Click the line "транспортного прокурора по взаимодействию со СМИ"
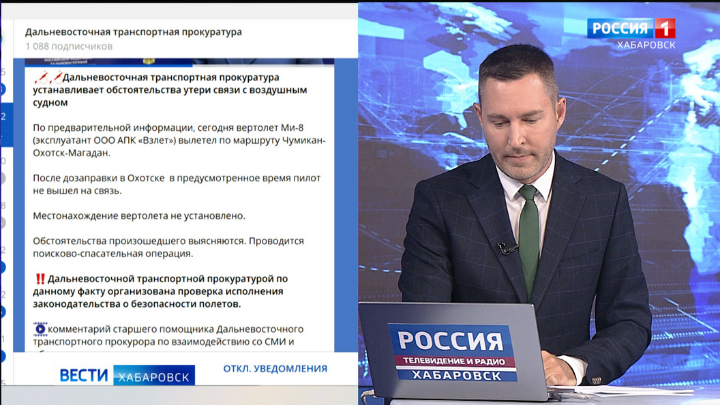 pyautogui.click(x=160, y=342)
